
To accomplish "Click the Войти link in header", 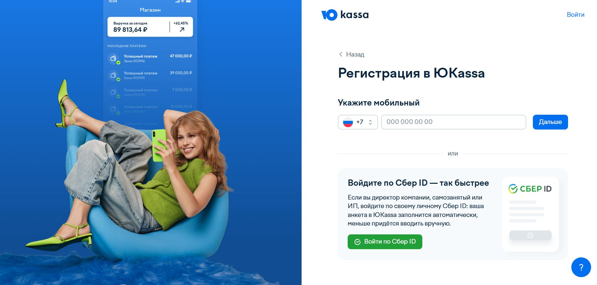I will (575, 15).
